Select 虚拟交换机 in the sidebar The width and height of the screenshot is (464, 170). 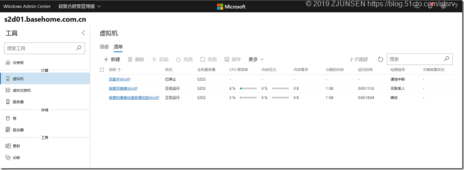coord(45,90)
